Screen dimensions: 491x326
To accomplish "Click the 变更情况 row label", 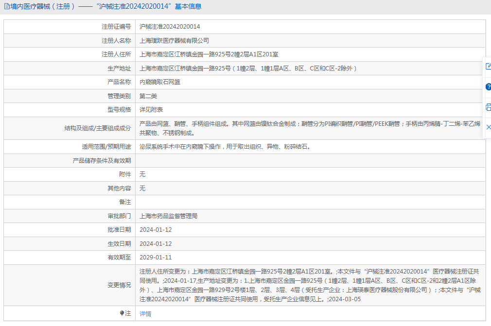I will [x=119, y=285].
